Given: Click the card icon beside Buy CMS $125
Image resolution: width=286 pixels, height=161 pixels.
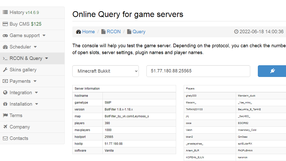Looking at the screenshot, I should (x=5, y=24).
